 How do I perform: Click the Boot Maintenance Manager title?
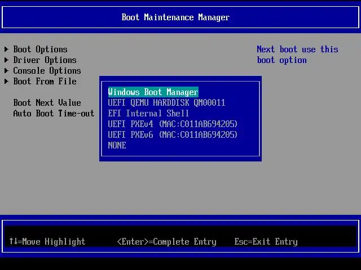point(175,17)
